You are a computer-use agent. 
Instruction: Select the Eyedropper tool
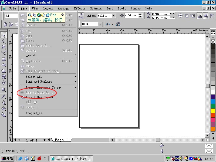[x=4, y=97]
